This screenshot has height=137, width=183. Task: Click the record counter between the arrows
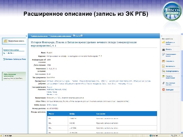coord(78,36)
